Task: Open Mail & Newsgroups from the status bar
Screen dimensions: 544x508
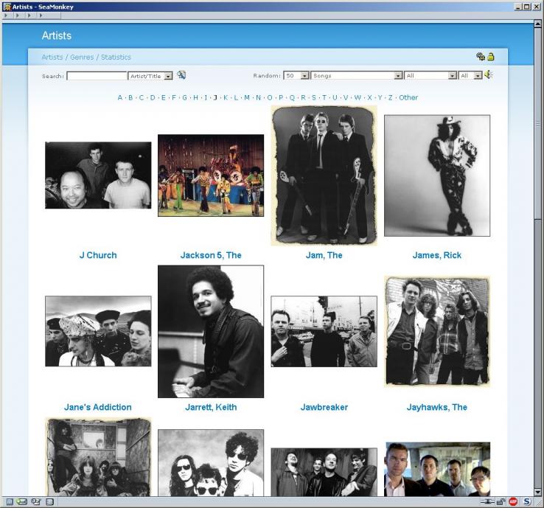Action: [22, 502]
